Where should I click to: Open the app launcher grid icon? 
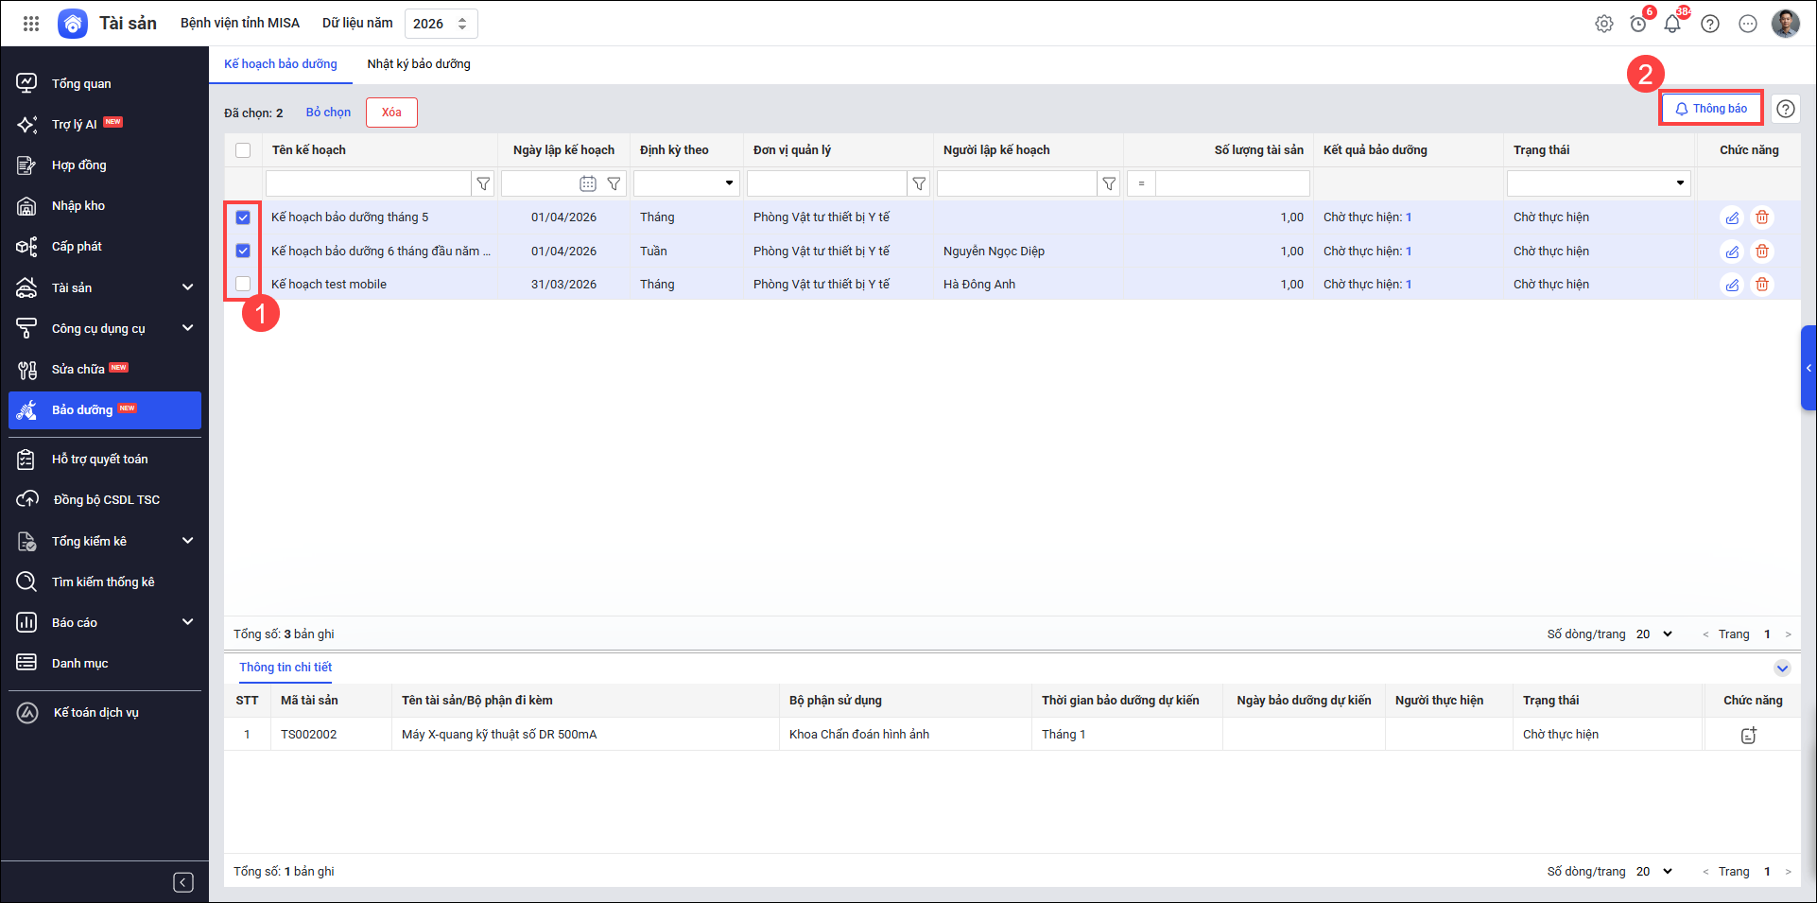pos(31,24)
